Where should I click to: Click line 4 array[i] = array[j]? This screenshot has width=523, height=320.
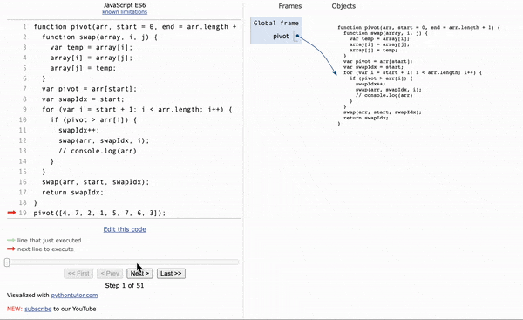pyautogui.click(x=92, y=58)
